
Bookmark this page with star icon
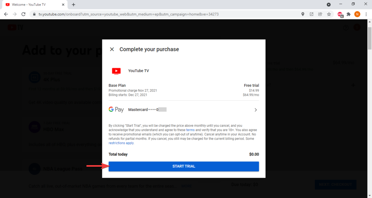click(x=329, y=14)
